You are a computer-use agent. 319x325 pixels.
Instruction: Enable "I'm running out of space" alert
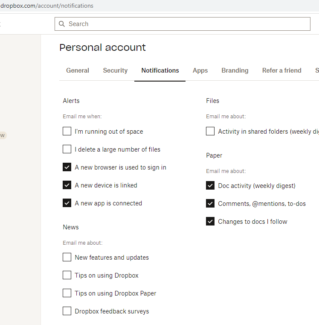coord(67,131)
